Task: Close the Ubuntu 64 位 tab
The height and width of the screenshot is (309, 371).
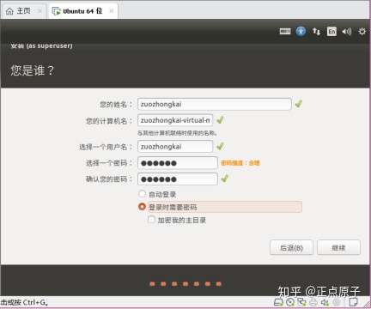Action: (x=112, y=11)
